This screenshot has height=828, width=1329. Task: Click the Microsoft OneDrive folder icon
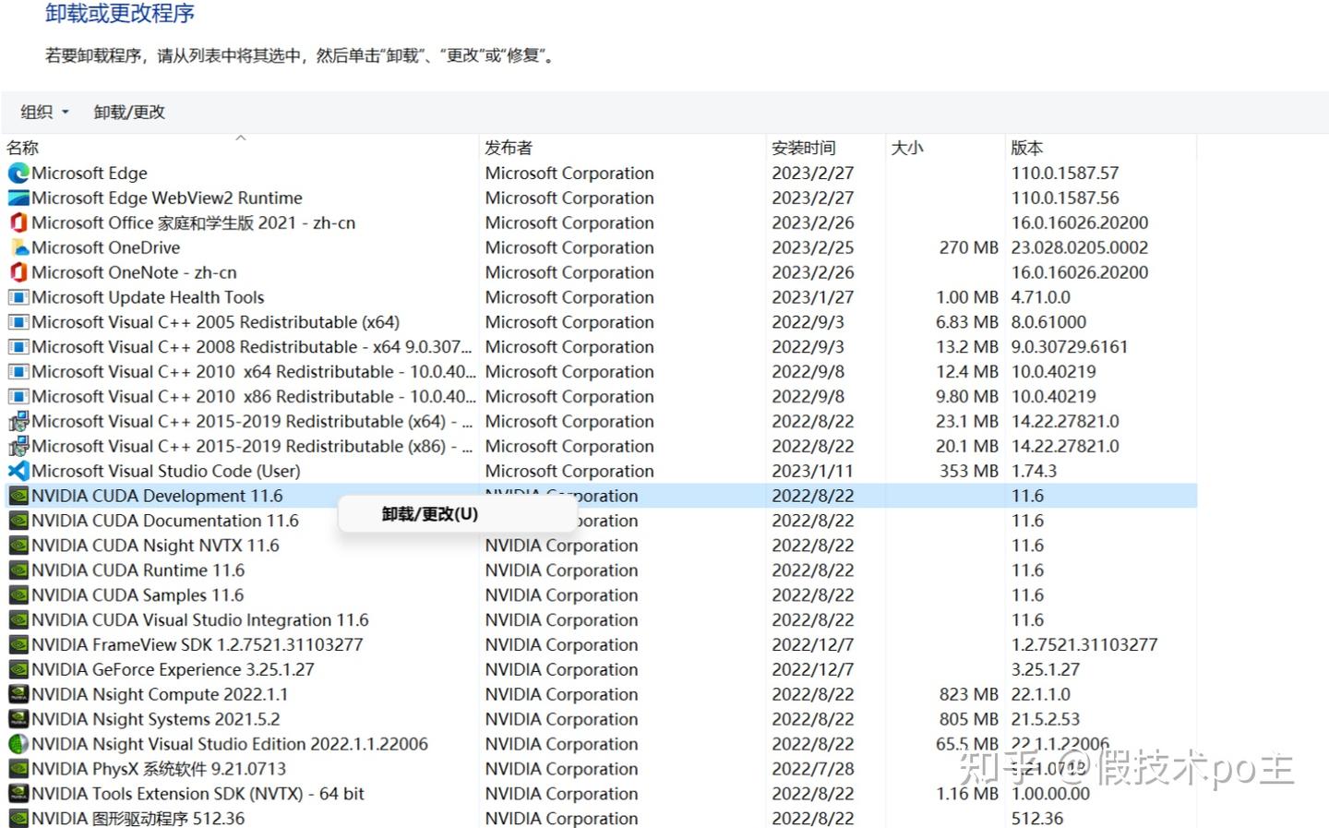coord(18,247)
